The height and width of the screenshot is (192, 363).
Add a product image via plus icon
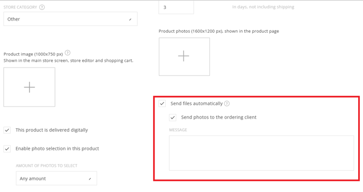pyautogui.click(x=30, y=87)
